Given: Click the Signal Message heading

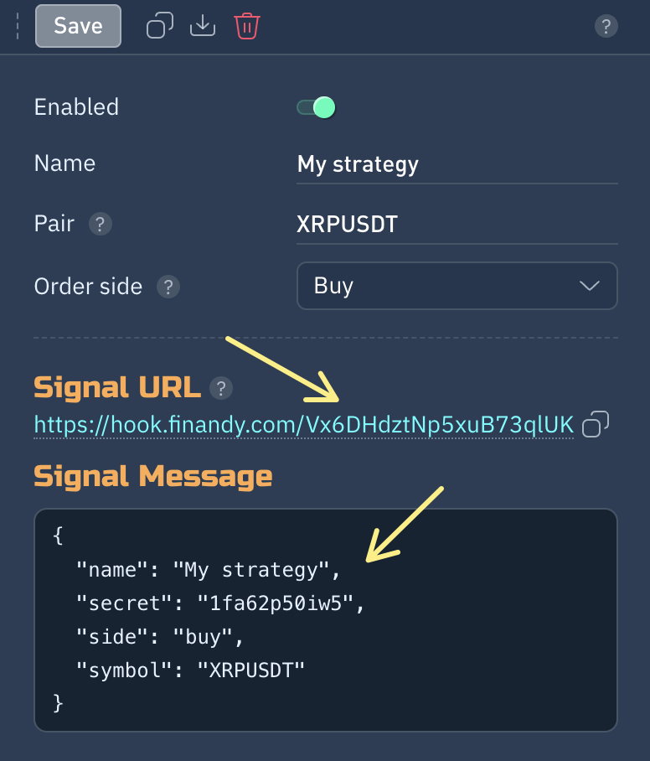Looking at the screenshot, I should pyautogui.click(x=153, y=476).
